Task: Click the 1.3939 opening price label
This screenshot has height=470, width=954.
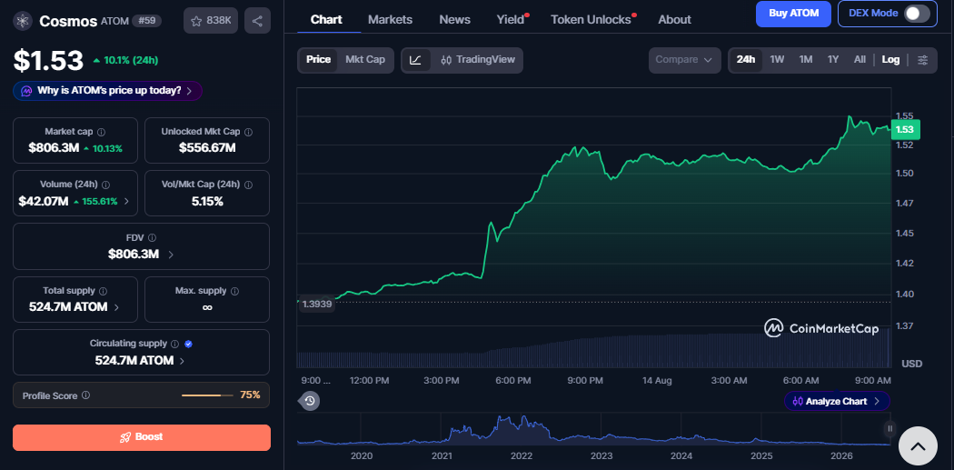Action: coord(317,304)
